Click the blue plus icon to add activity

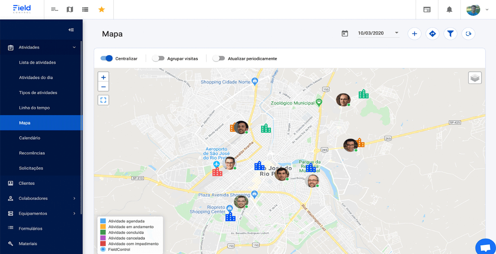(x=414, y=33)
